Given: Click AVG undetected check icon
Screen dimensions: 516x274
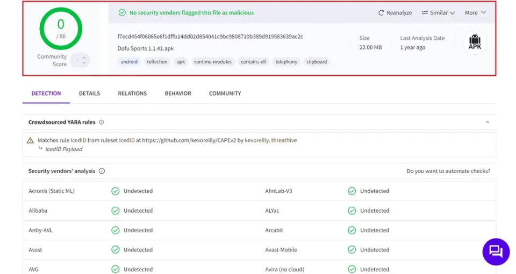Looking at the screenshot, I should coord(115,269).
